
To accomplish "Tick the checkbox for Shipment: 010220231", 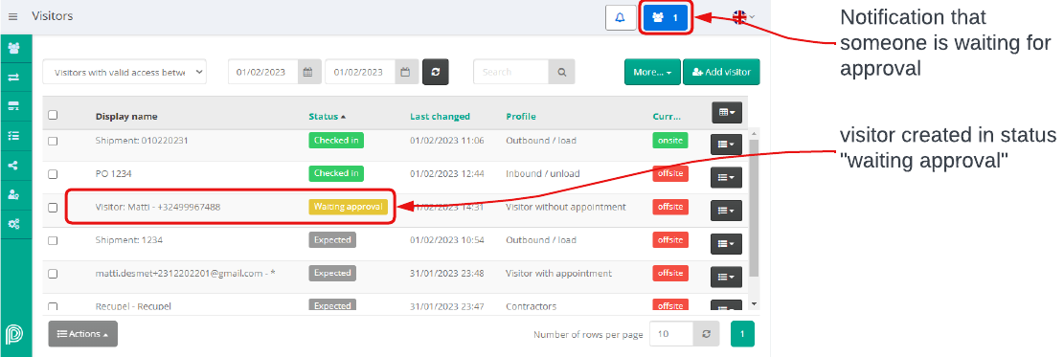I will click(x=53, y=141).
